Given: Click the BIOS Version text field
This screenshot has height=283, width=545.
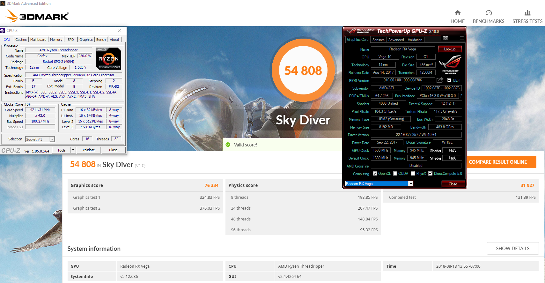Looking at the screenshot, I should pyautogui.click(x=402, y=80).
